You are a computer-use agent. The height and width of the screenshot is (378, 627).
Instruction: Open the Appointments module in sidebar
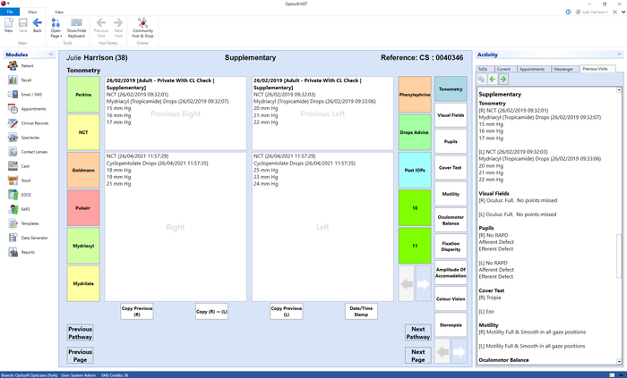pos(27,109)
